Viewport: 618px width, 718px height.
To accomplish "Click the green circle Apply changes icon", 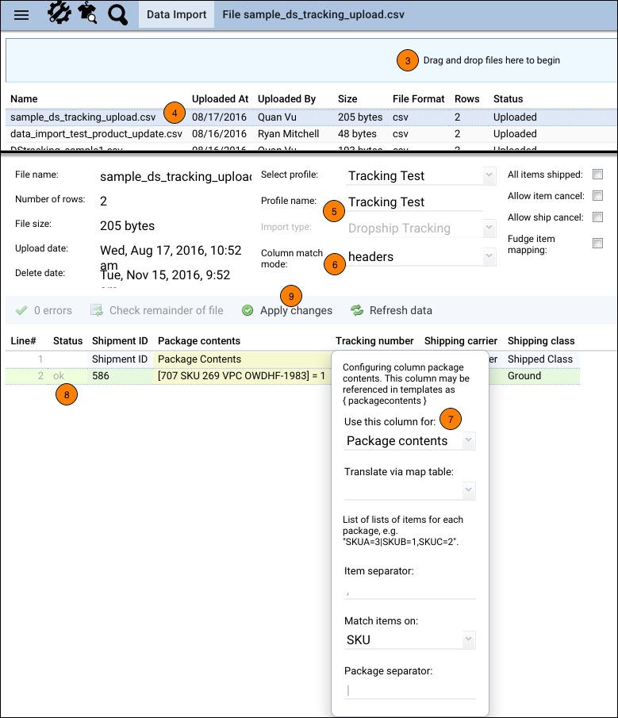I will 248,310.
